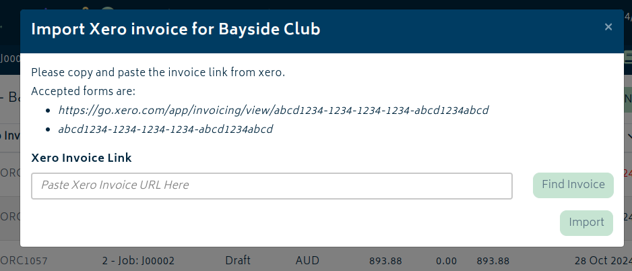Click the dialog title 'Import Xero invoice for Bayside Club'
The image size is (632, 271).
pos(176,30)
